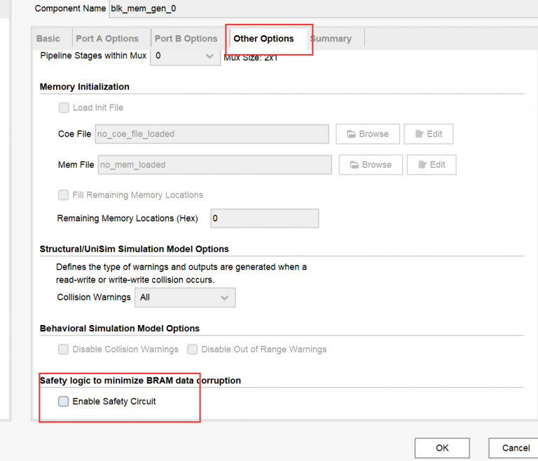Click the Mem File Browse folder icon
The width and height of the screenshot is (538, 461).
coord(354,165)
